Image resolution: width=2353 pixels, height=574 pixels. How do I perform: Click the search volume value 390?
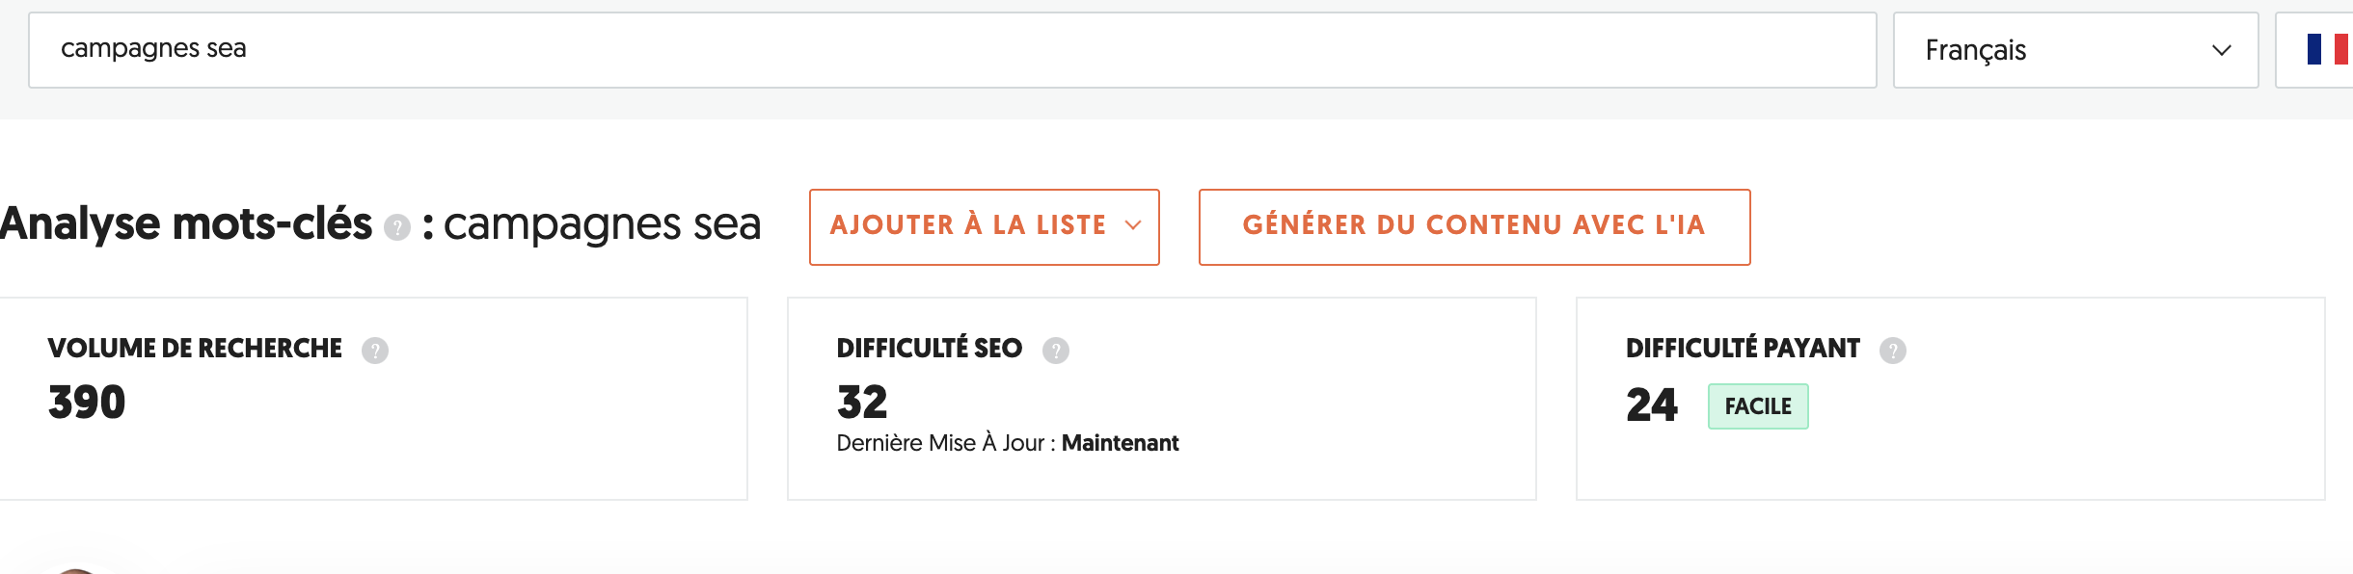point(85,403)
